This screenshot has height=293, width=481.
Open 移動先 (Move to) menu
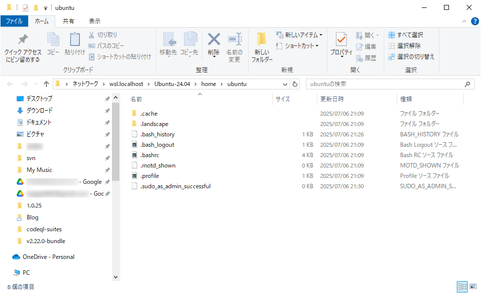[x=168, y=44]
